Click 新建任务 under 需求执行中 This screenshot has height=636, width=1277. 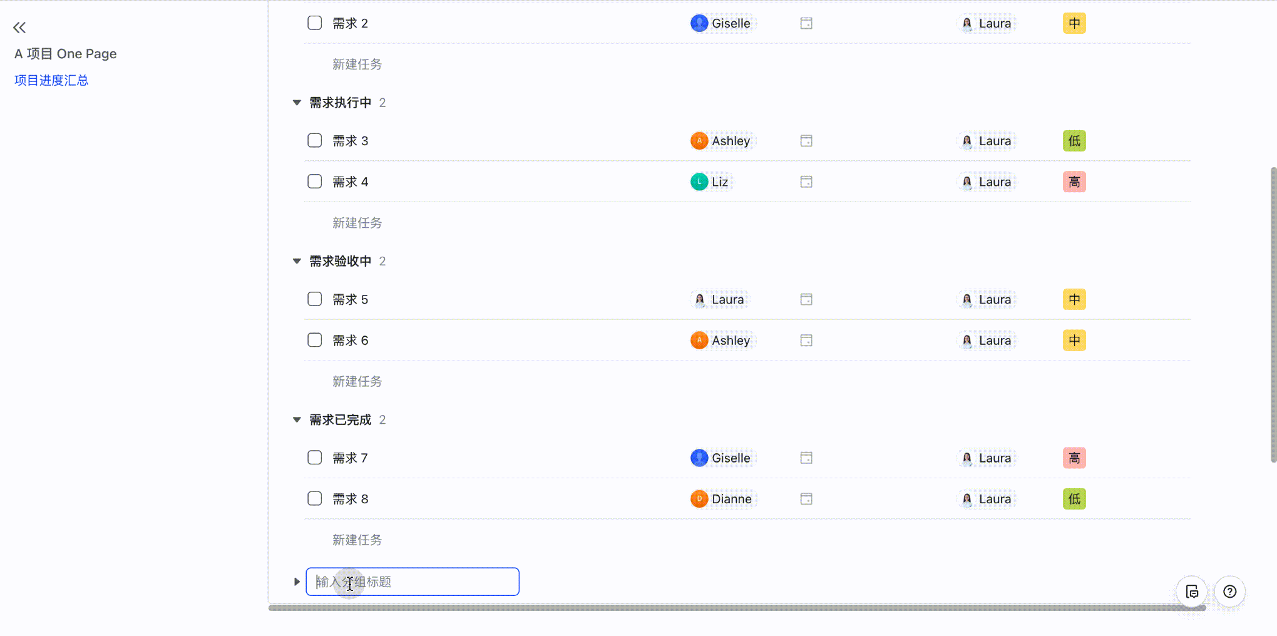pos(357,223)
